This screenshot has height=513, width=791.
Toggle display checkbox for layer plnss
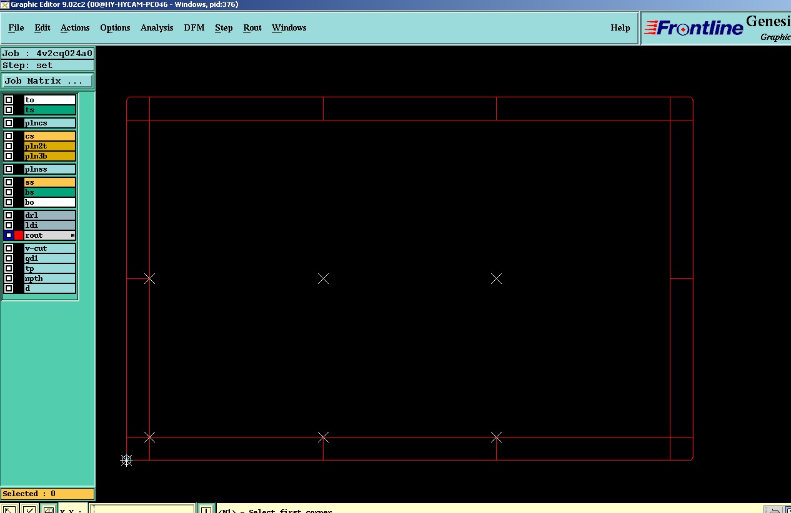pyautogui.click(x=9, y=169)
